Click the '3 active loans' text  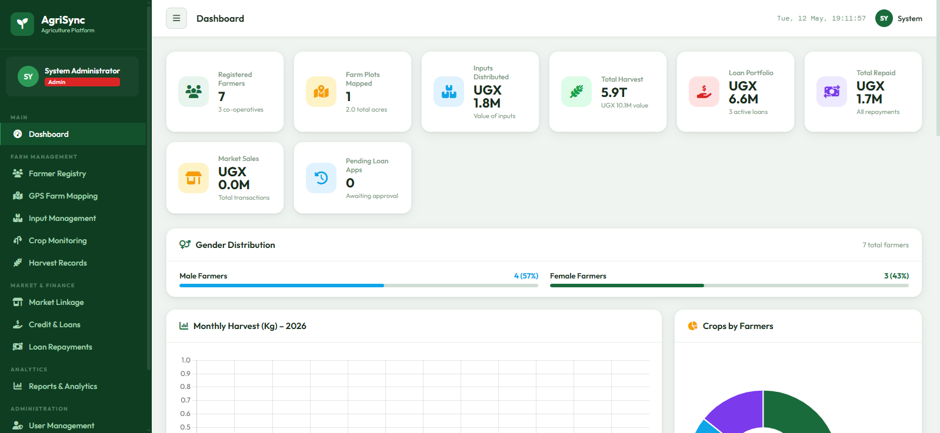tap(748, 112)
